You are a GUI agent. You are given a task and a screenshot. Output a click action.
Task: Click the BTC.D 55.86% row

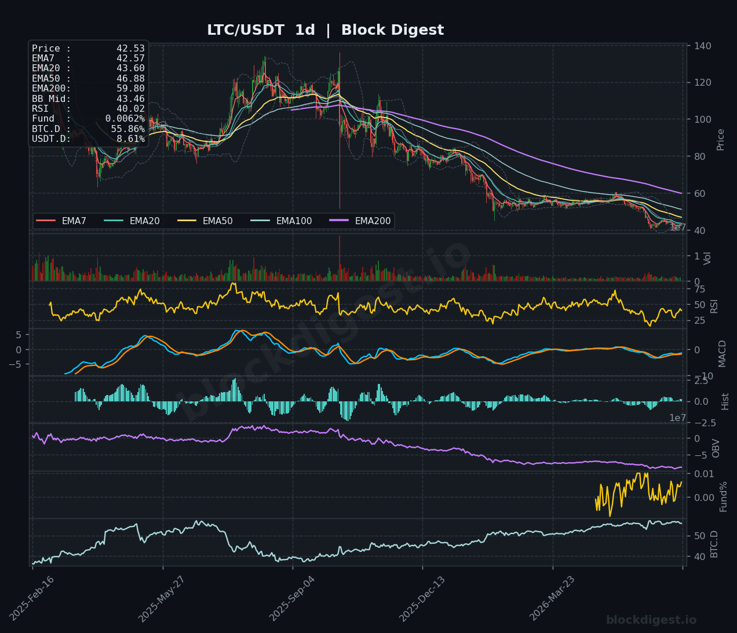click(x=88, y=129)
